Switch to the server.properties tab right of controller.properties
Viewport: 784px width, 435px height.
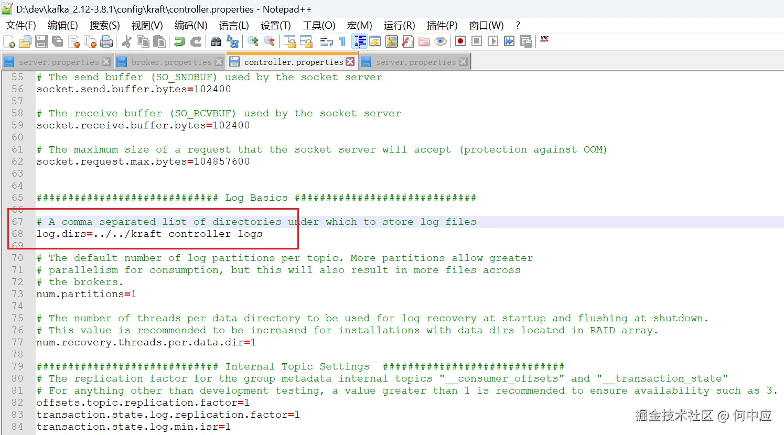[x=416, y=62]
